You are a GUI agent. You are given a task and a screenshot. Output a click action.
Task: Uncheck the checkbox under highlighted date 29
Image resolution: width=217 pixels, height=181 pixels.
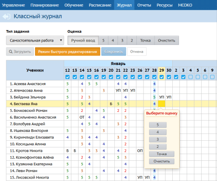(x=162, y=77)
